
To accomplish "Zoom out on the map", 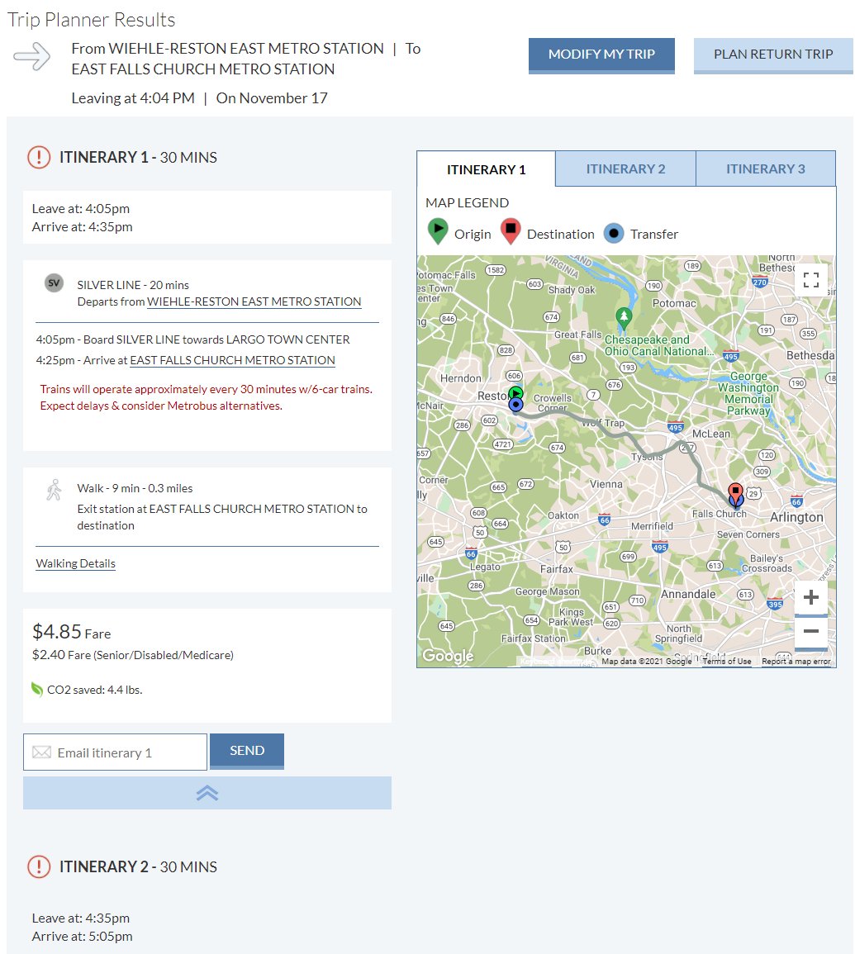I will tap(810, 631).
